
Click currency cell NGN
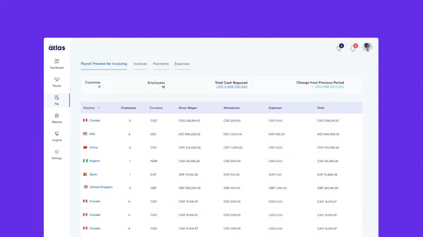pos(154,161)
